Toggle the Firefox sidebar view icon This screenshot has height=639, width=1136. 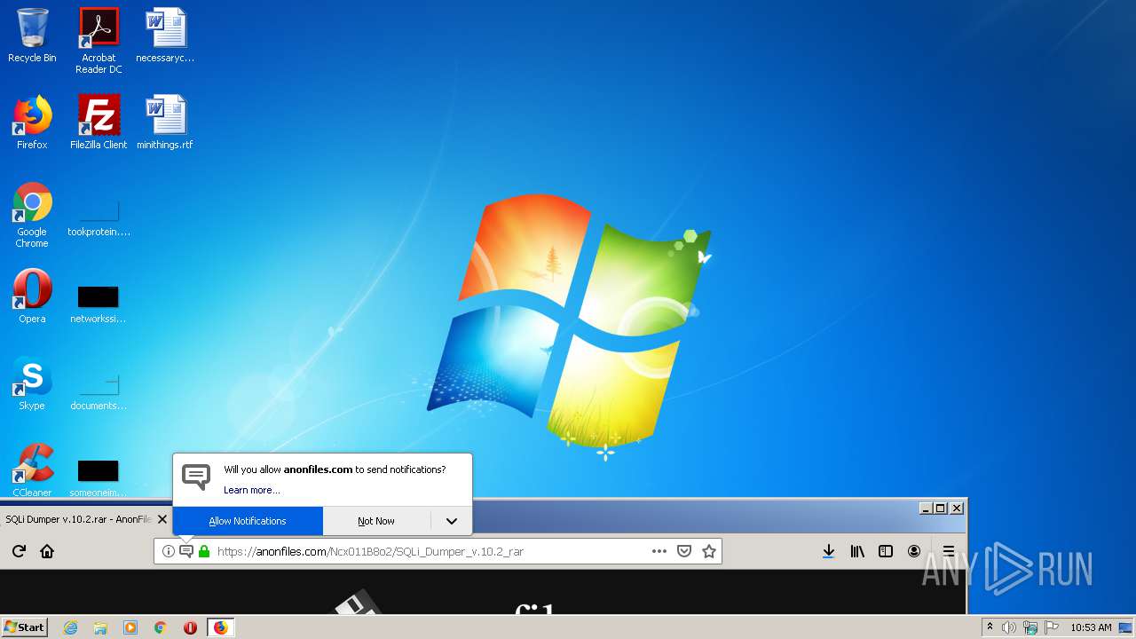[x=886, y=551]
